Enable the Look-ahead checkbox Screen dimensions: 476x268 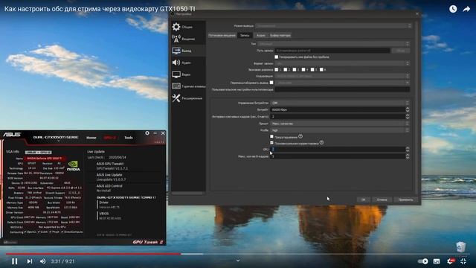(271, 137)
